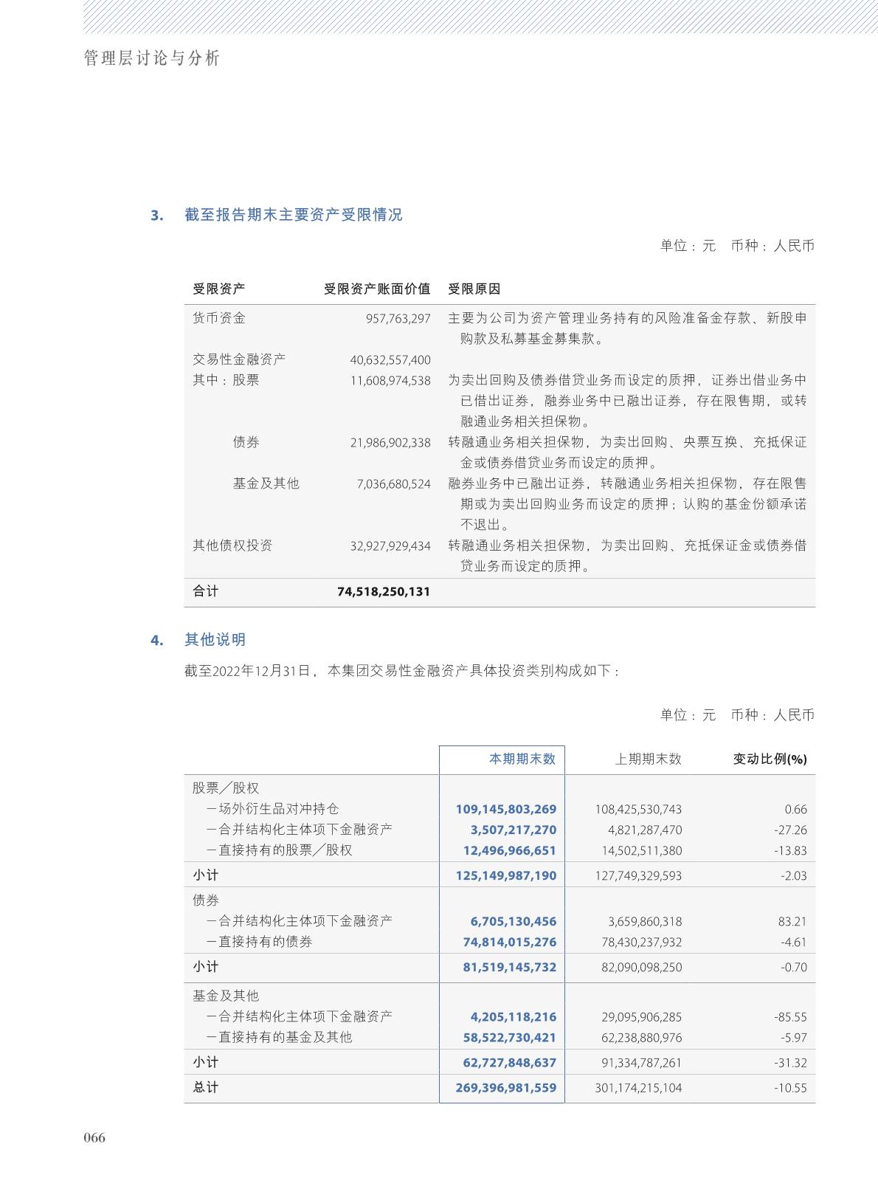Select the 货币资金 row label
This screenshot has height=1192, width=878.
click(x=219, y=318)
